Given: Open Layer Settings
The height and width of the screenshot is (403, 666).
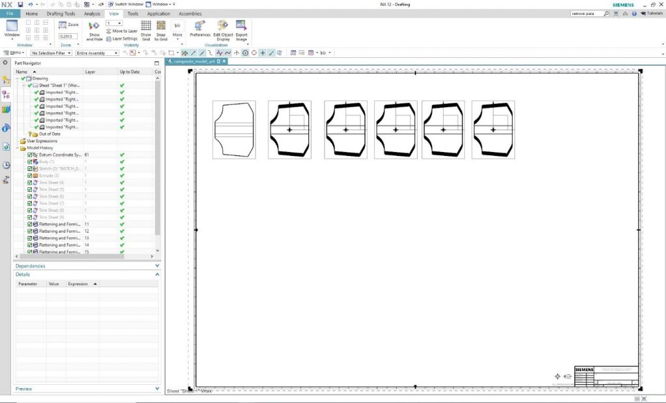Looking at the screenshot, I should [x=122, y=38].
